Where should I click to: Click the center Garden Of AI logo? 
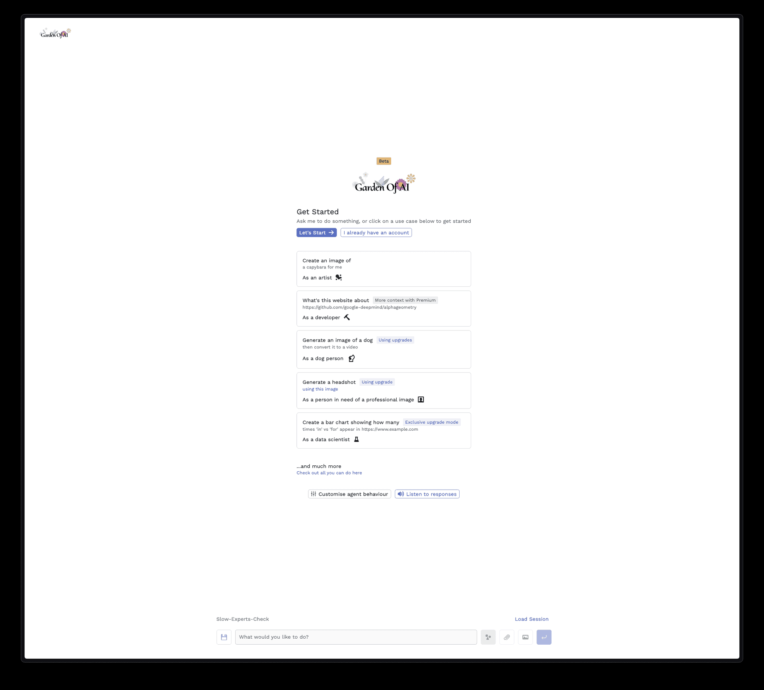[384, 184]
